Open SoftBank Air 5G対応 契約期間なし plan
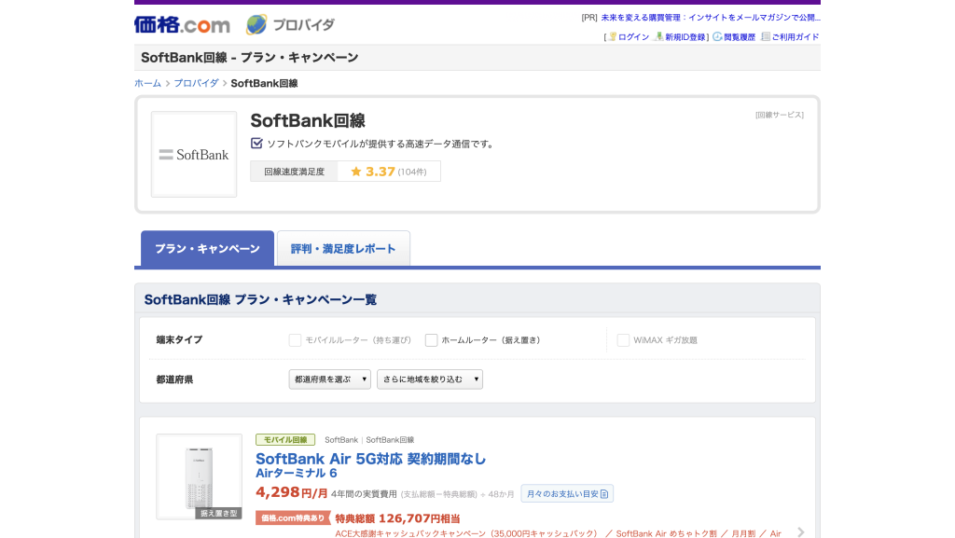Image resolution: width=955 pixels, height=538 pixels. click(x=370, y=459)
